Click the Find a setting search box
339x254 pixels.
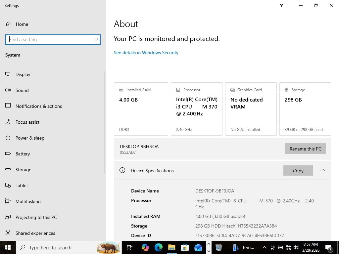pyautogui.click(x=53, y=40)
